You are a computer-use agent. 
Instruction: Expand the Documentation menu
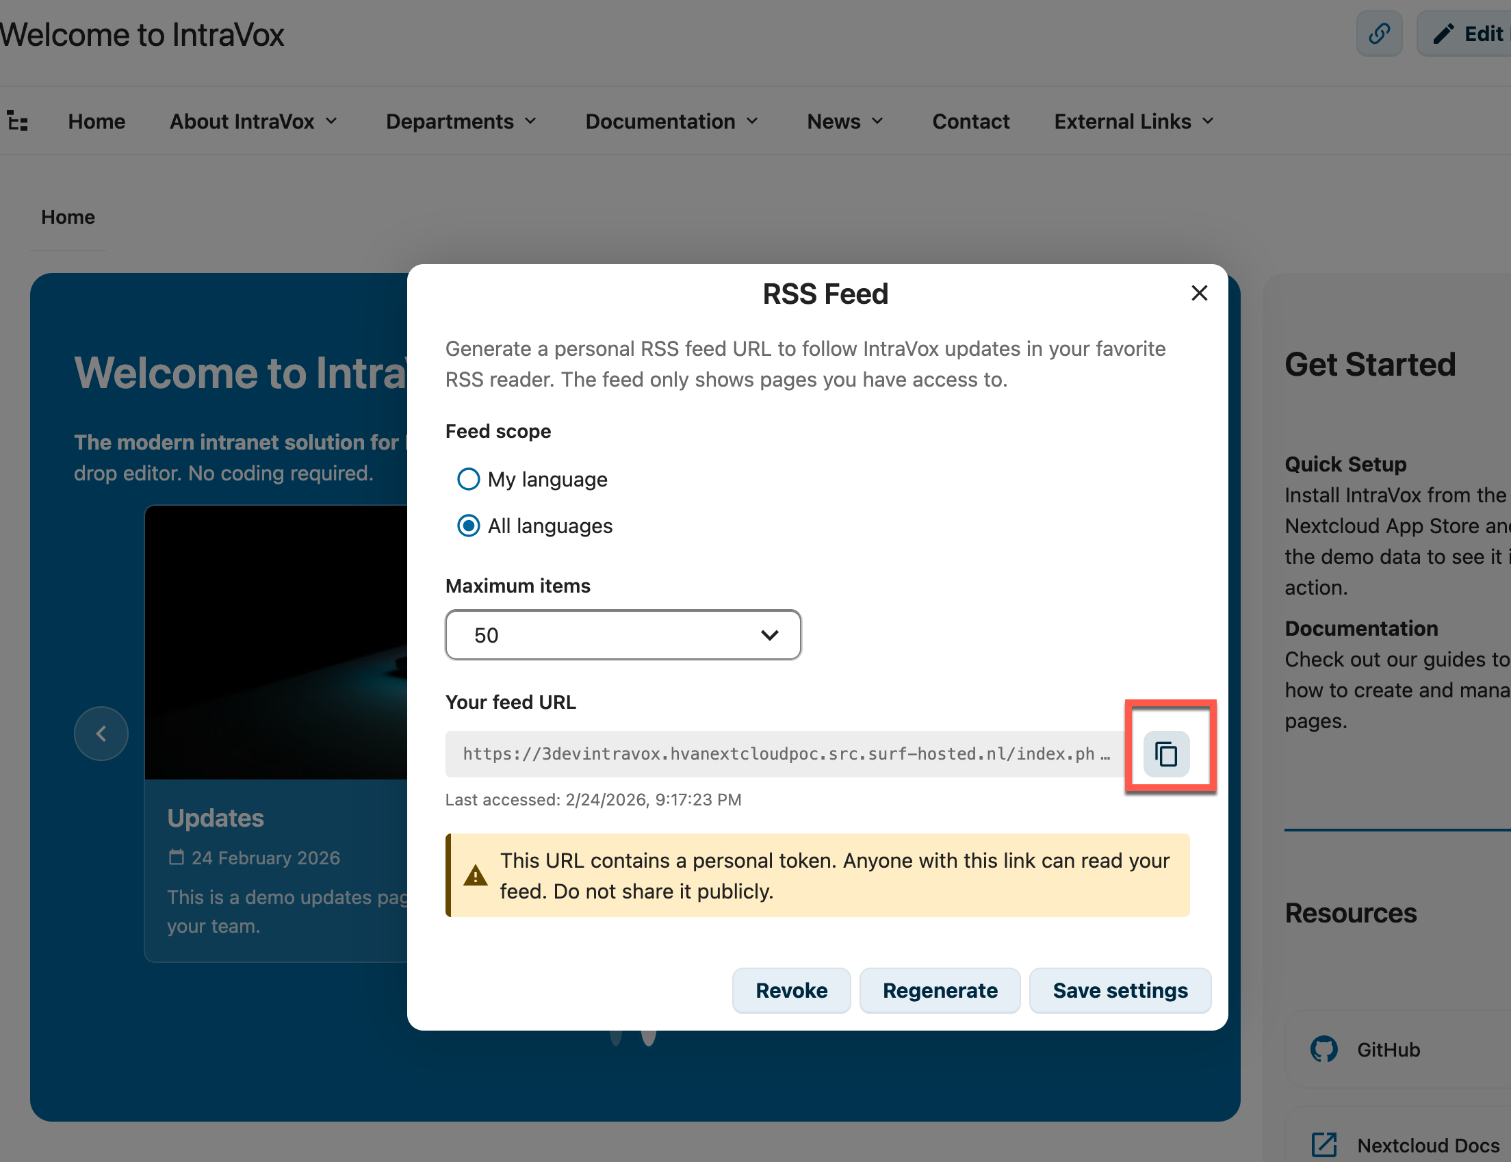click(671, 121)
